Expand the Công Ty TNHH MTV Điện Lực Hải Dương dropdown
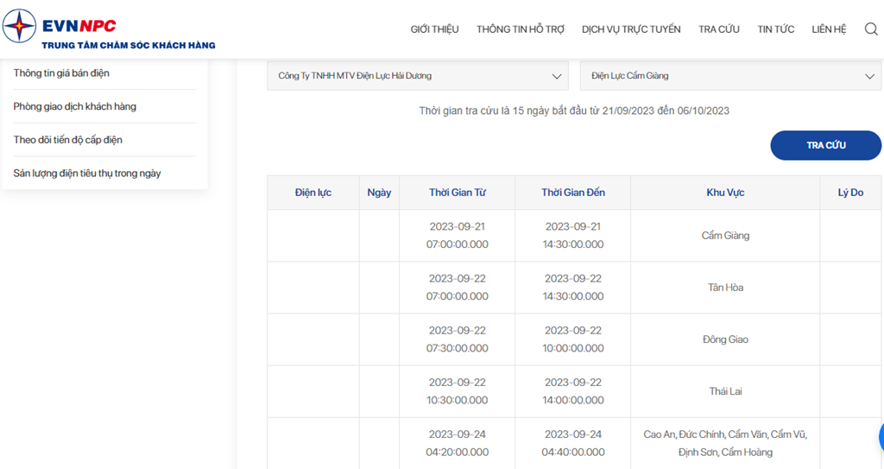The height and width of the screenshot is (469, 884). tap(418, 76)
